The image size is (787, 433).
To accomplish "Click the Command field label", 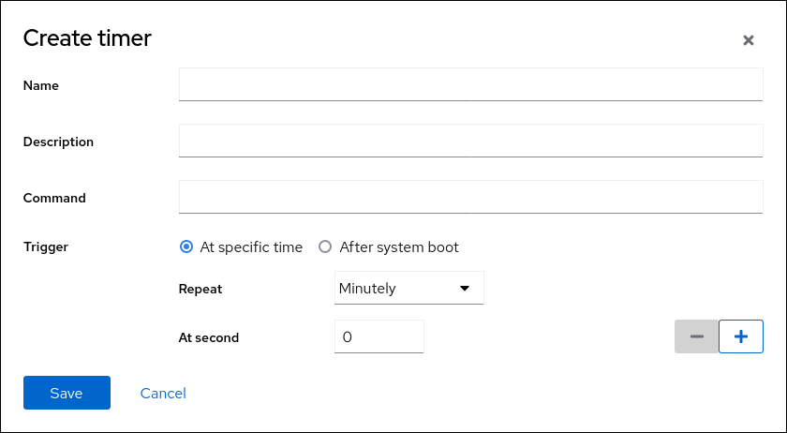I will [54, 199].
